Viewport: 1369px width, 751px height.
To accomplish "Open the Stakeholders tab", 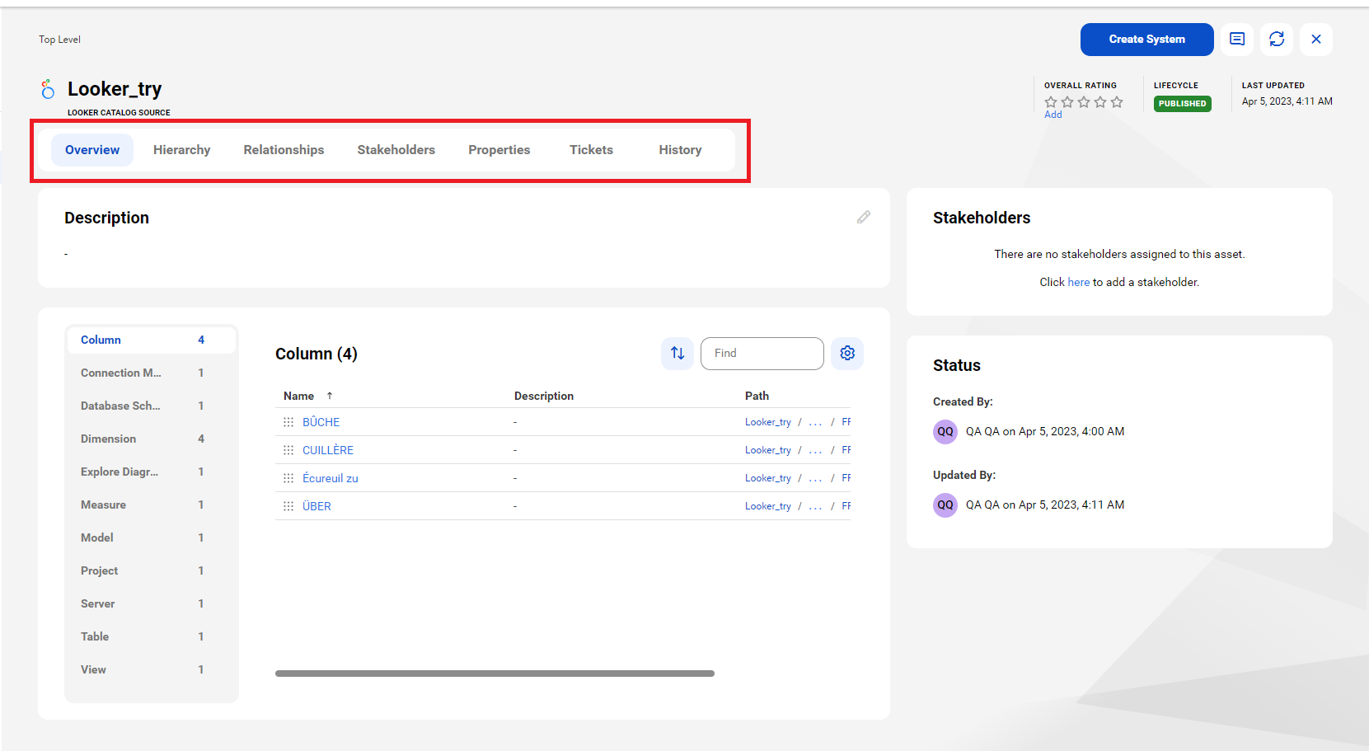I will [x=396, y=150].
